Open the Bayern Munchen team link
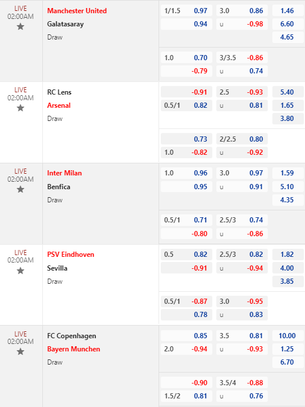This screenshot has width=305, height=407. click(74, 349)
